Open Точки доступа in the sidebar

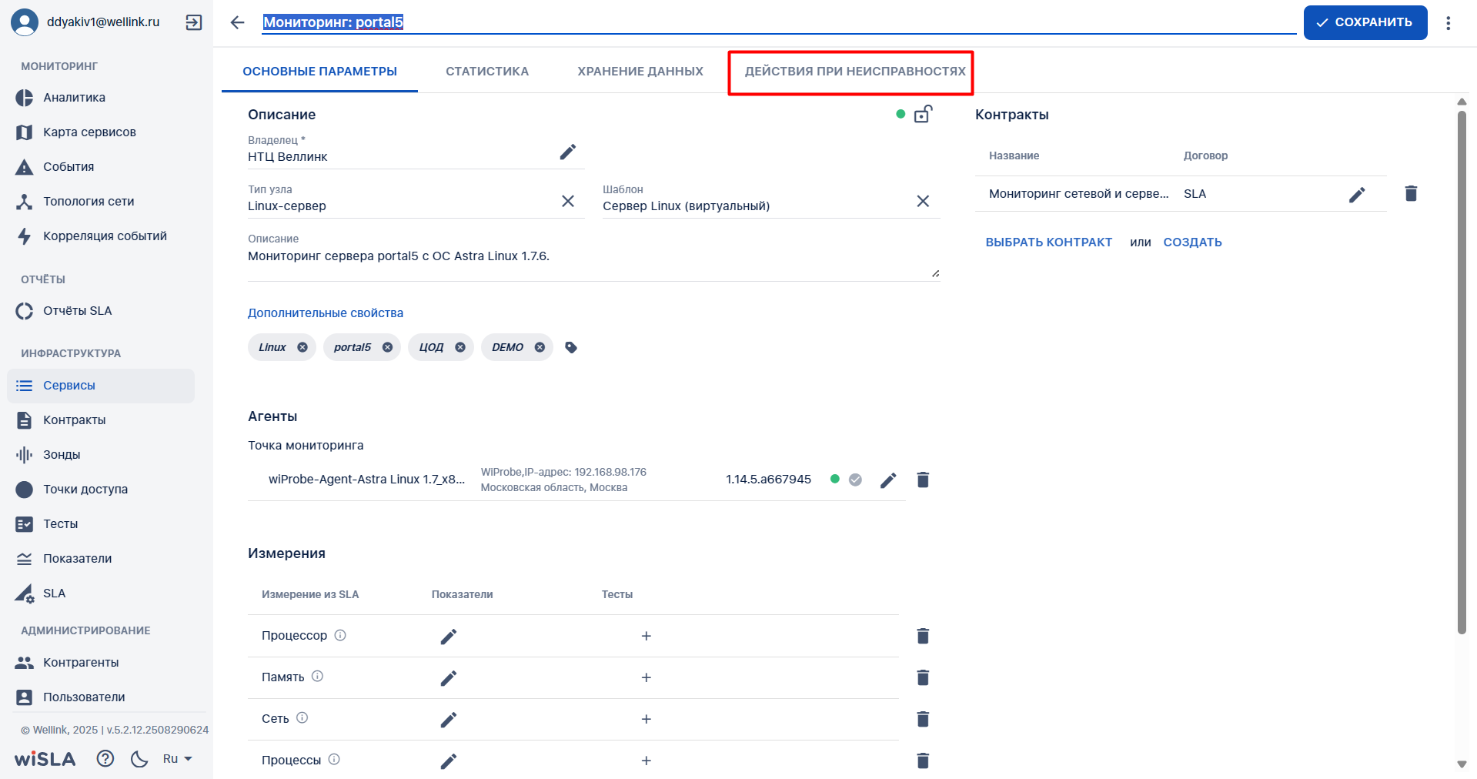click(101, 490)
